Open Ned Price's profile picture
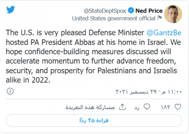The width and height of the screenshot is (189, 134). (x=173, y=14)
